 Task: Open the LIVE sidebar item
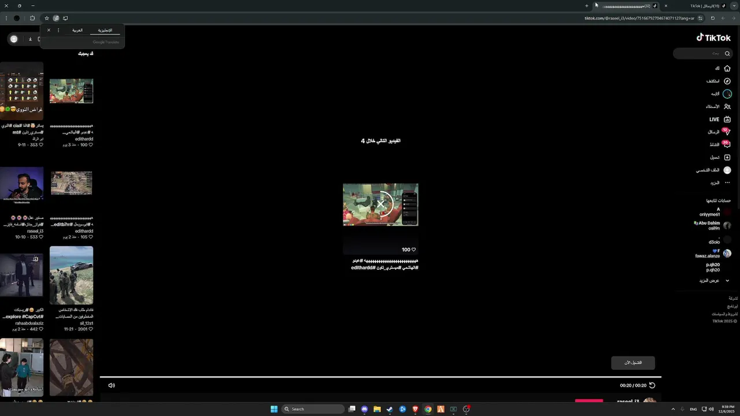[x=720, y=120]
